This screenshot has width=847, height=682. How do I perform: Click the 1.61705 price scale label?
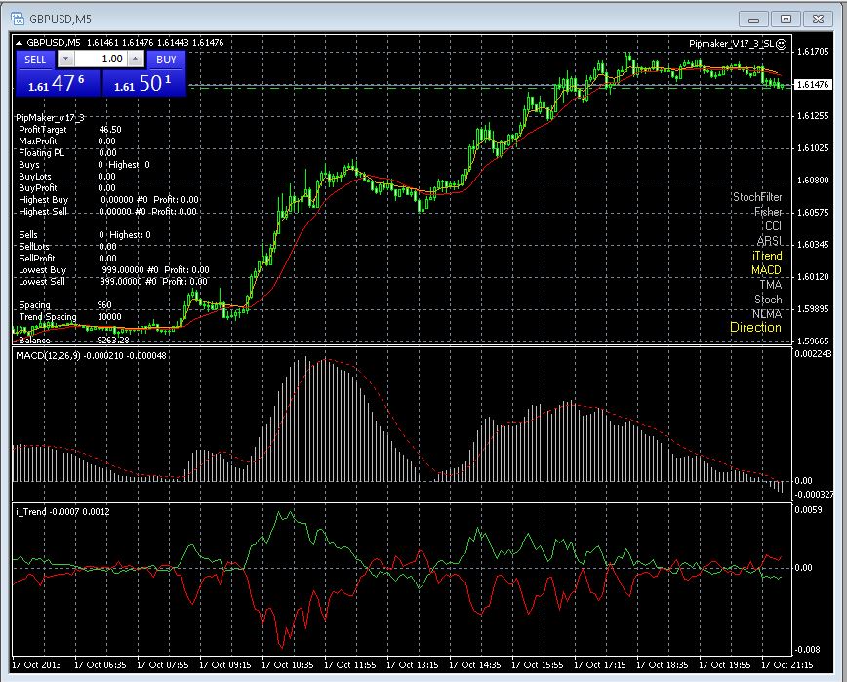[813, 52]
